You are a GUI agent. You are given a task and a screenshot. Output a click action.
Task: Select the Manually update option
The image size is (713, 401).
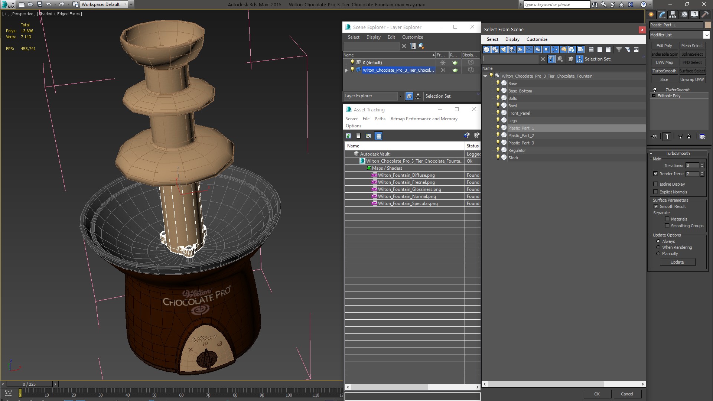click(x=658, y=254)
